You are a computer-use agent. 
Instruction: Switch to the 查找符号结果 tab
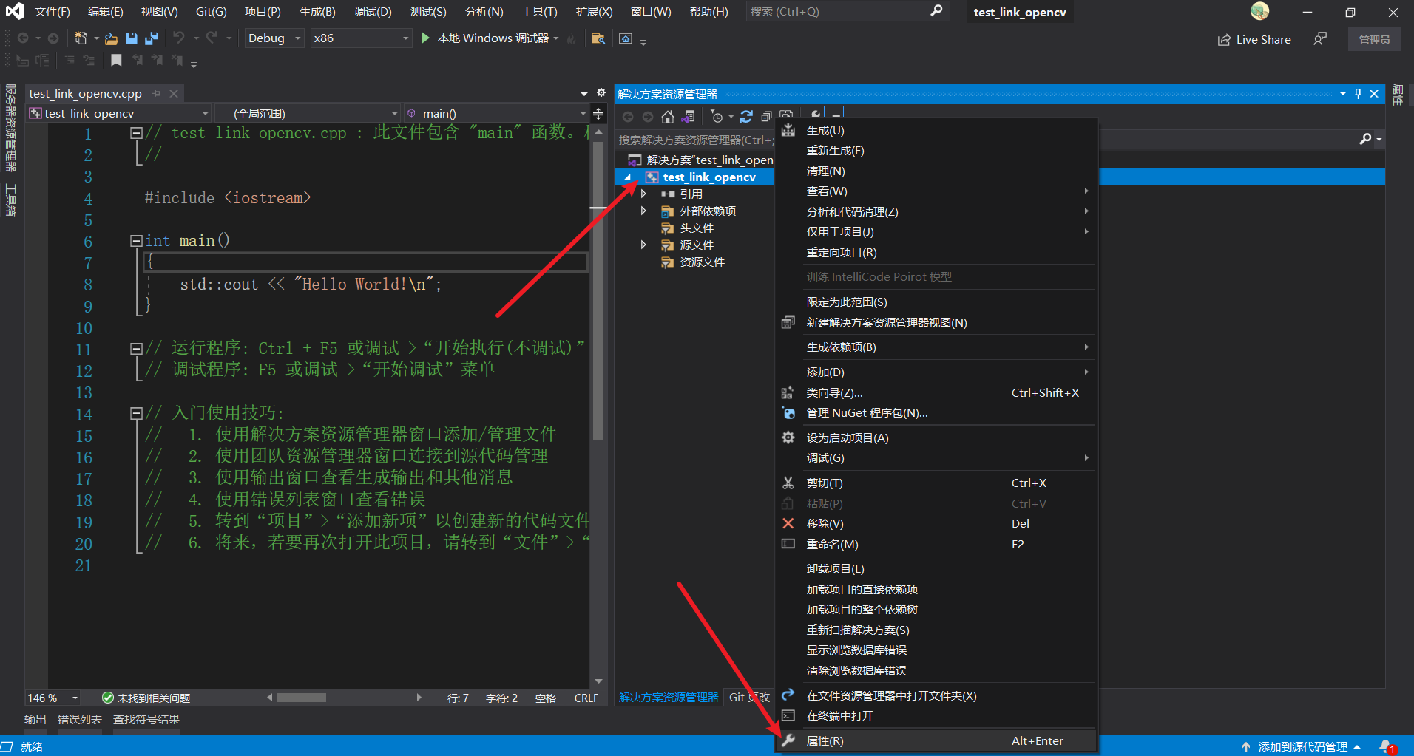(x=146, y=720)
